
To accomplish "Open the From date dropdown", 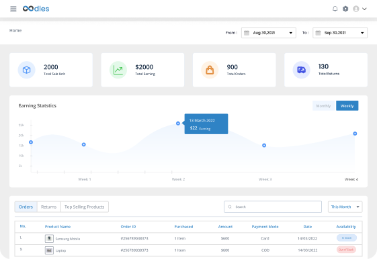I will (269, 33).
